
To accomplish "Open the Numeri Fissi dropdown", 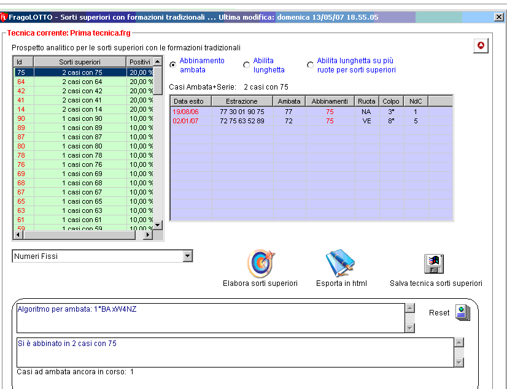I will pyautogui.click(x=188, y=256).
